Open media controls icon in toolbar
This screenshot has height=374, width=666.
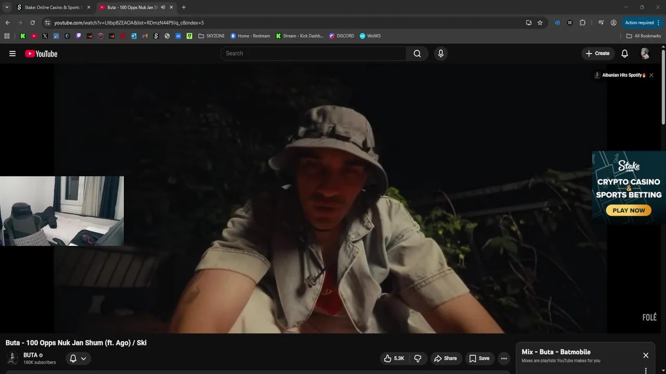click(x=601, y=23)
